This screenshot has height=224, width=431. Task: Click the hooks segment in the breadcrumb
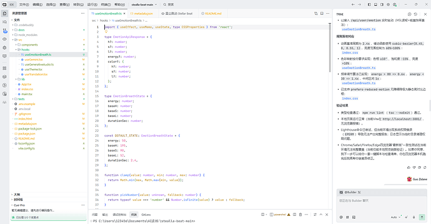[104, 21]
